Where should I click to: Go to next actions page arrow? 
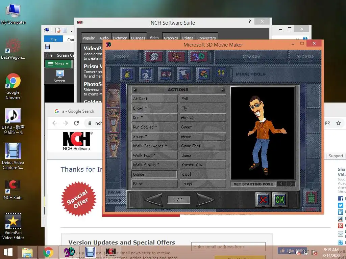[x=205, y=200]
